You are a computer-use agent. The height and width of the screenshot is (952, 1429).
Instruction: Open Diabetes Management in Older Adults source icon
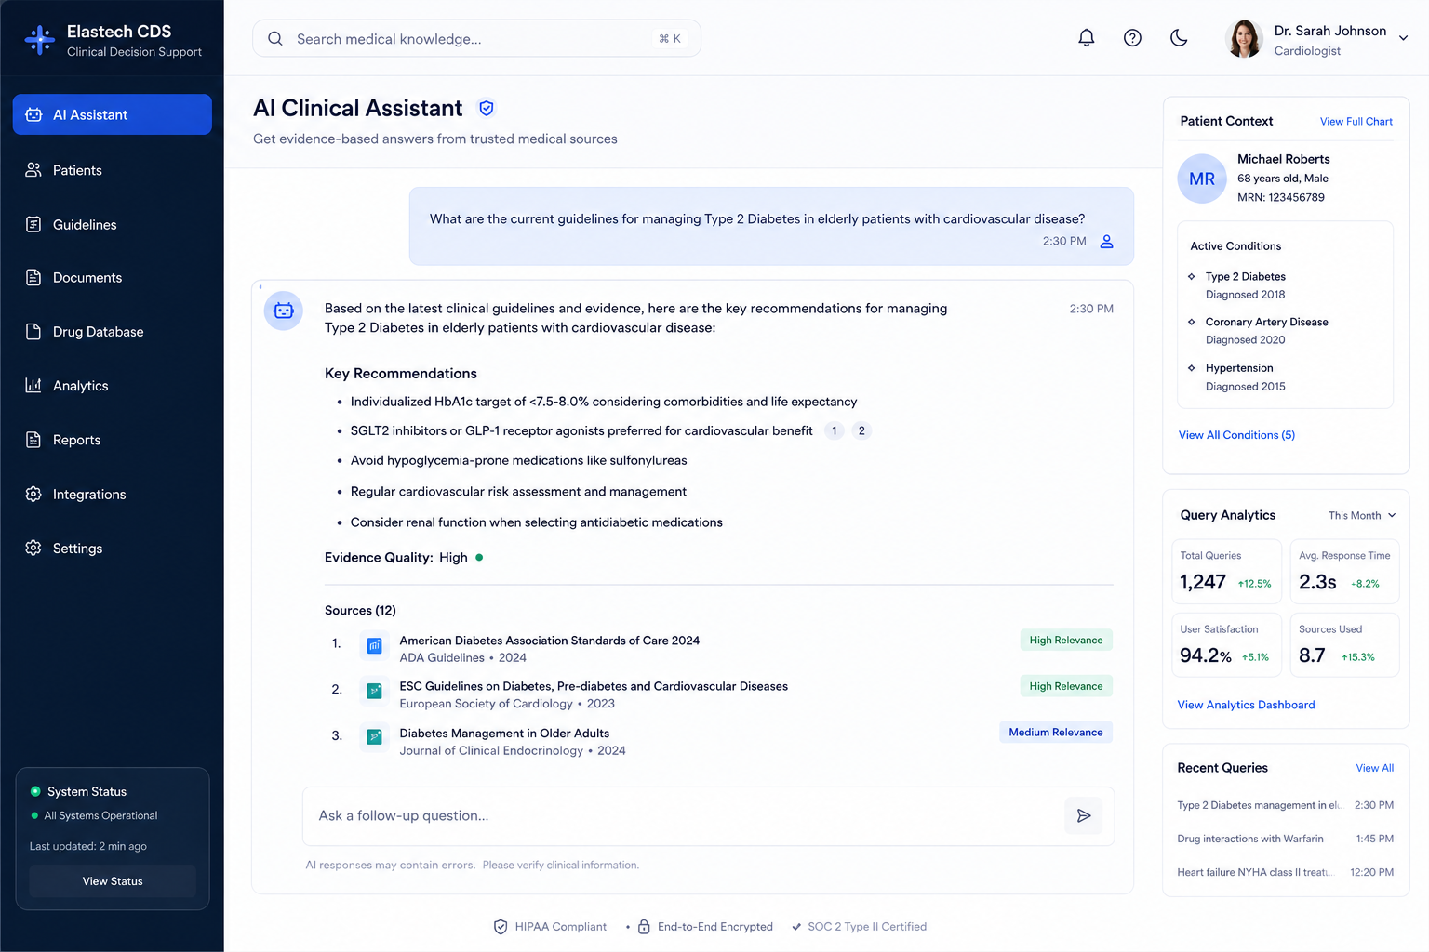coord(374,737)
